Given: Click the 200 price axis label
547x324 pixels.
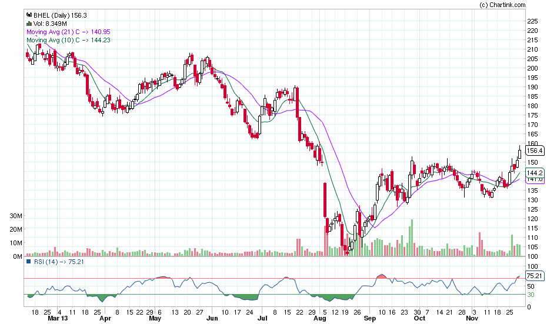Looking at the screenshot, I should click(x=532, y=68).
